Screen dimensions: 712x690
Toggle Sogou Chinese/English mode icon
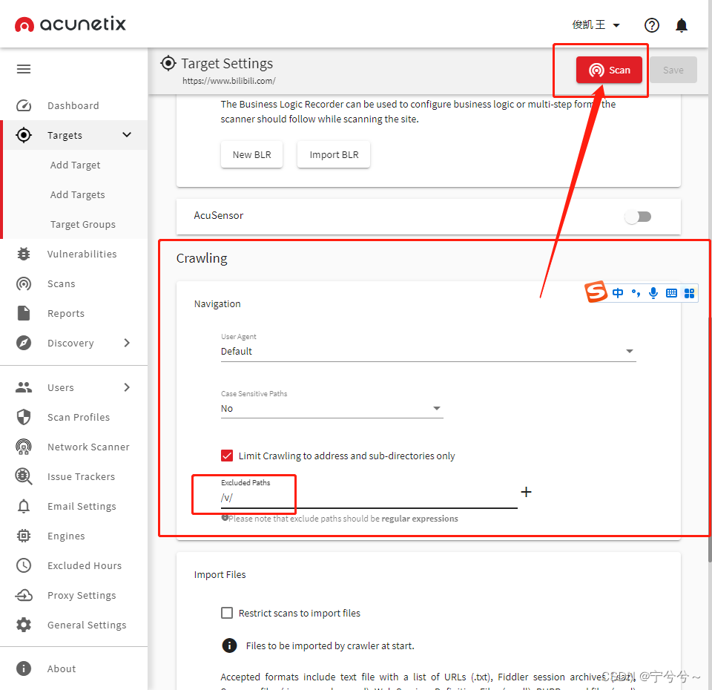[x=618, y=293]
